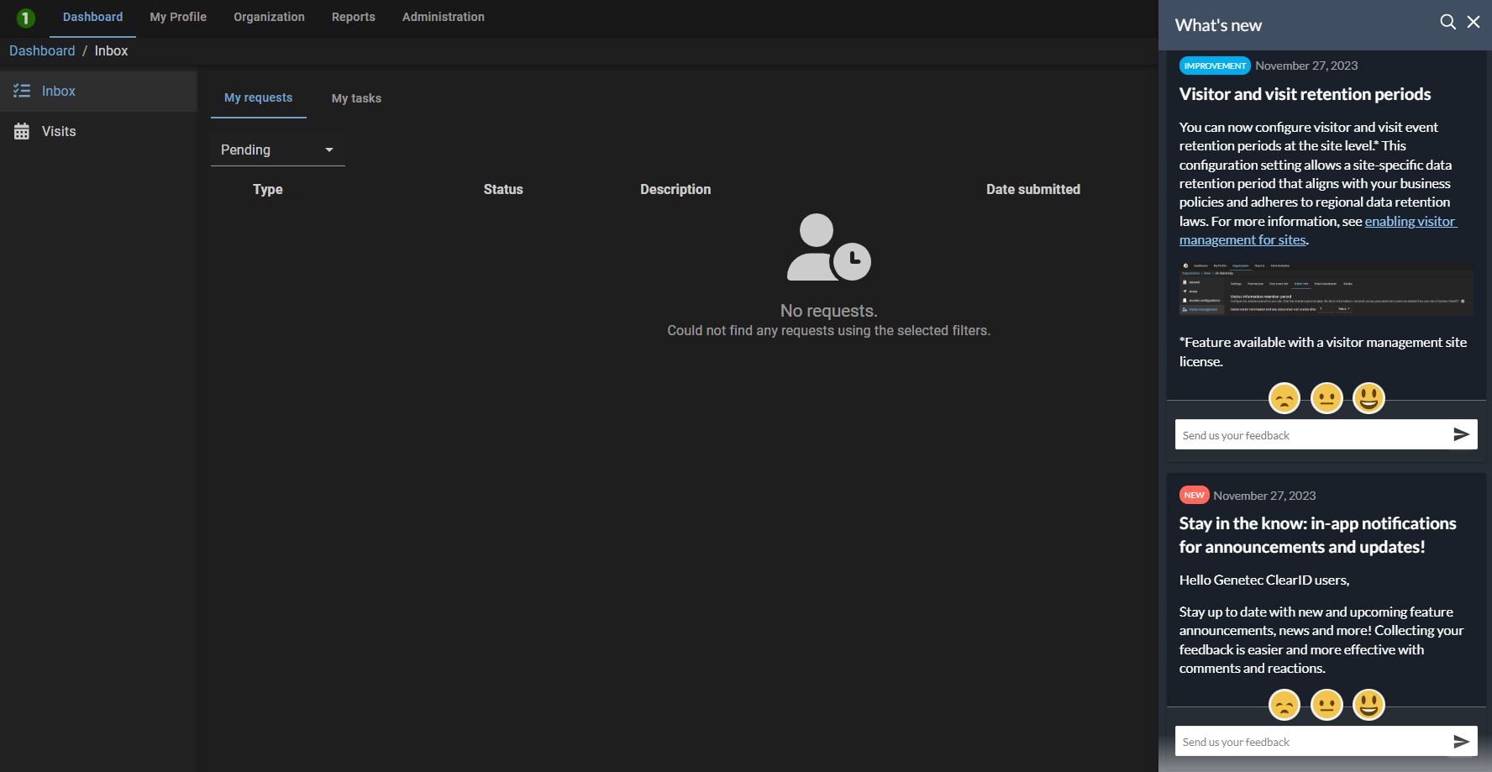The image size is (1492, 772).
Task: Select the happy reaction on notifications announcement
Action: click(x=1369, y=705)
